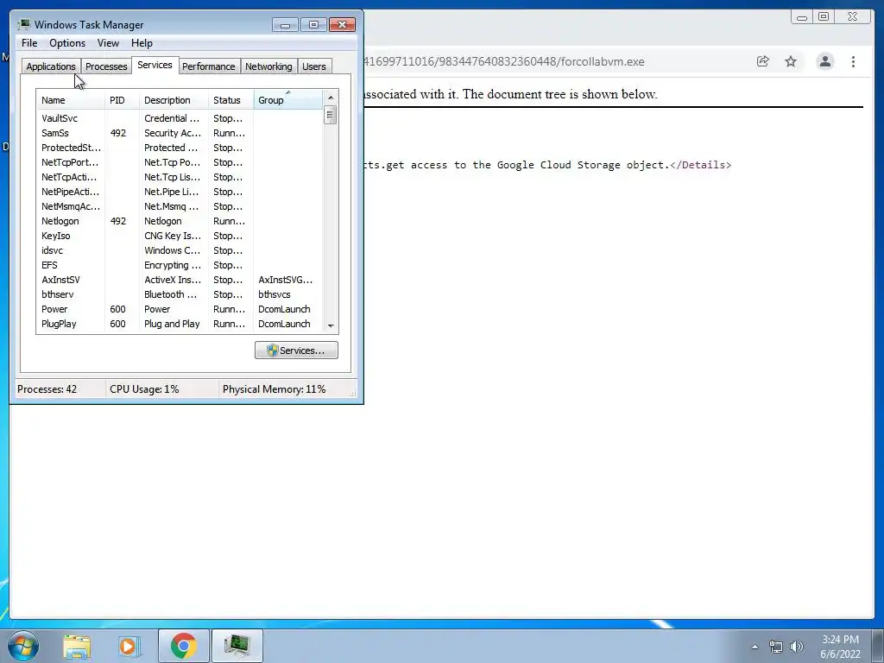Select the Task Manager taskbar icon
The height and width of the screenshot is (663, 884).
pyautogui.click(x=237, y=646)
